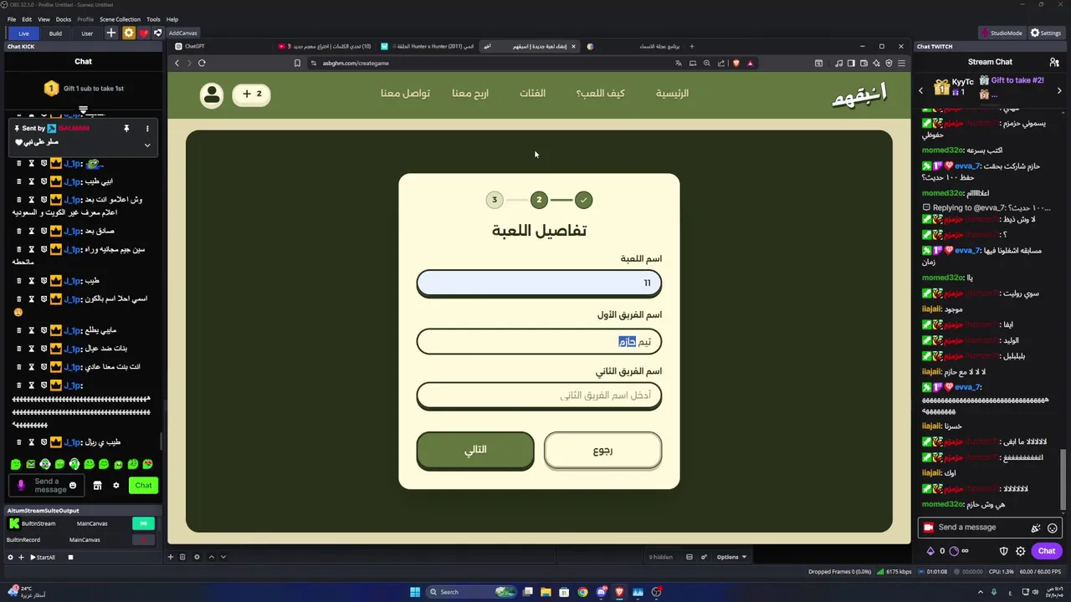Click the game name field containing 11
1071x602 pixels.
click(539, 283)
